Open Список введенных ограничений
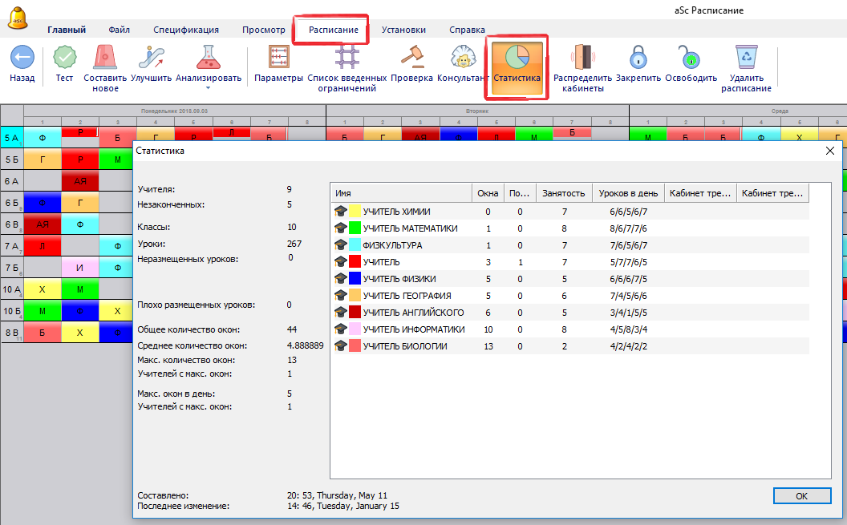The width and height of the screenshot is (847, 525). 347,58
